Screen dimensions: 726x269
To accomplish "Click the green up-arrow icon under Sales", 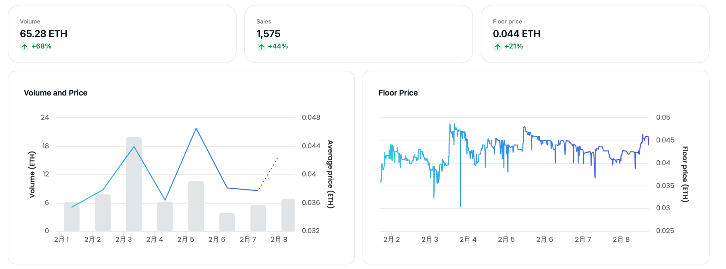I will (x=261, y=47).
